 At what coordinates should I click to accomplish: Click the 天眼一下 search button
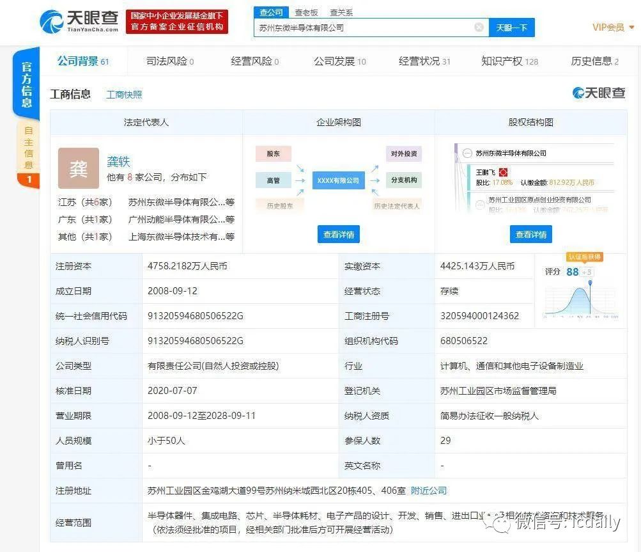pyautogui.click(x=511, y=28)
